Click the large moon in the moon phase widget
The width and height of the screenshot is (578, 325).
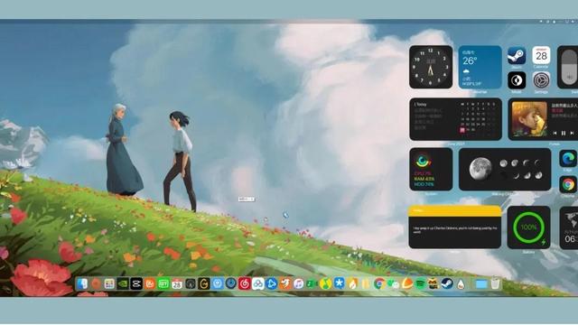tap(480, 169)
